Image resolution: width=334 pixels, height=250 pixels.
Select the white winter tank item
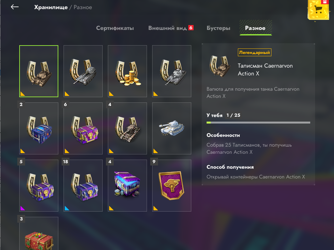(x=172, y=128)
